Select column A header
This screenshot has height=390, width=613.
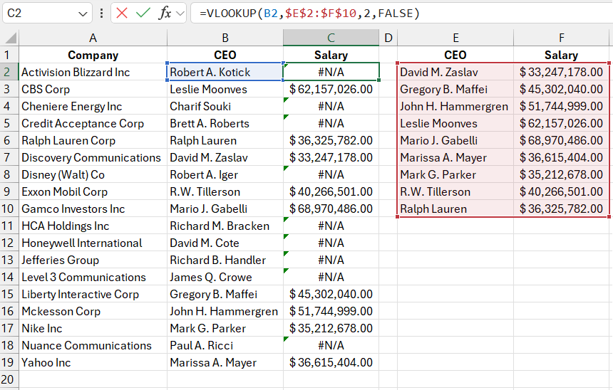coord(93,38)
